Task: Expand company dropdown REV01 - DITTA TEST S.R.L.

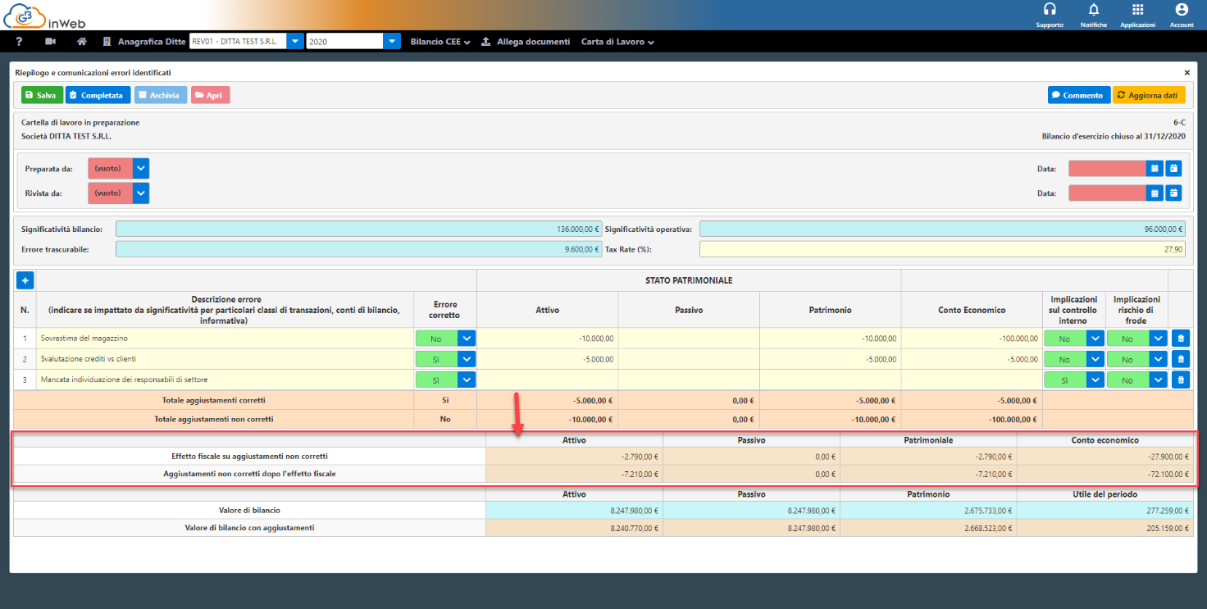Action: point(295,41)
